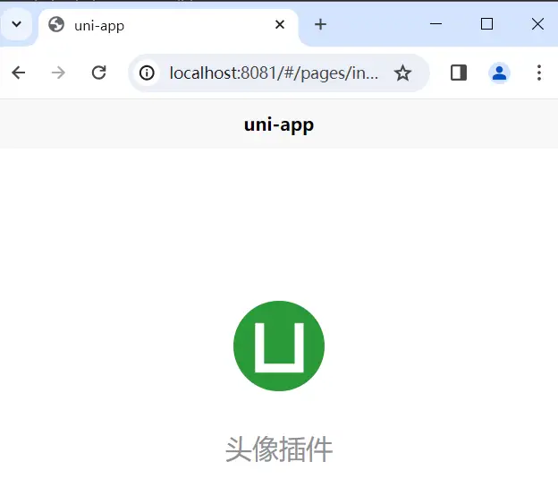Click the forward navigation arrow

(x=58, y=73)
